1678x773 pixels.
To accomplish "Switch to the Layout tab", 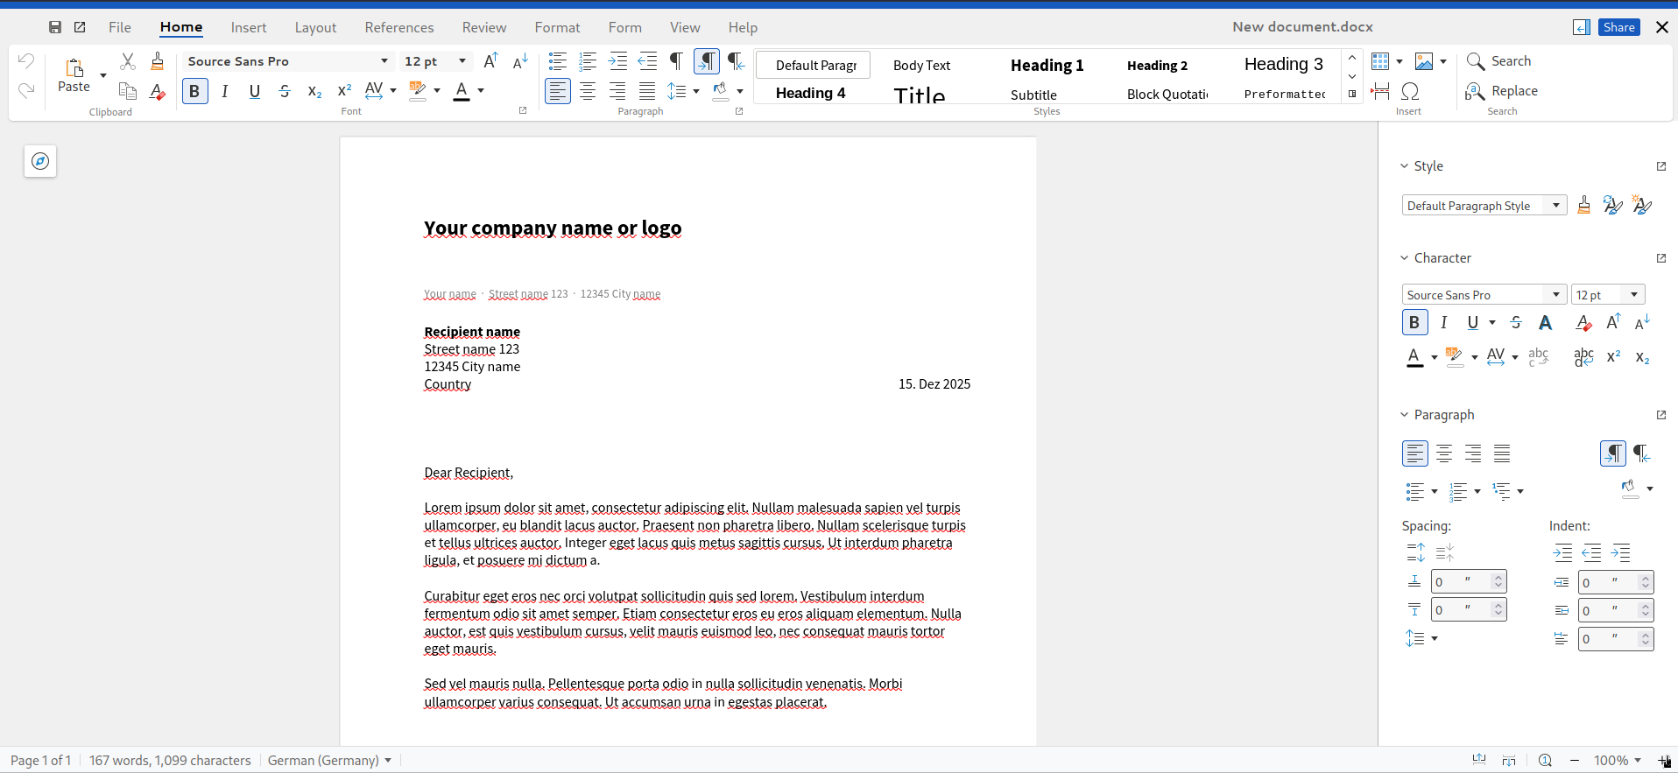I will (315, 28).
